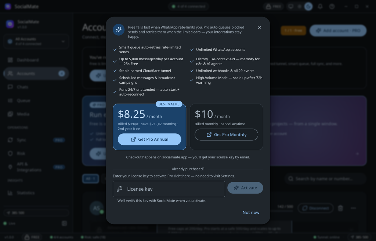Click the sparkle icon in dialog header

[x=119, y=30]
